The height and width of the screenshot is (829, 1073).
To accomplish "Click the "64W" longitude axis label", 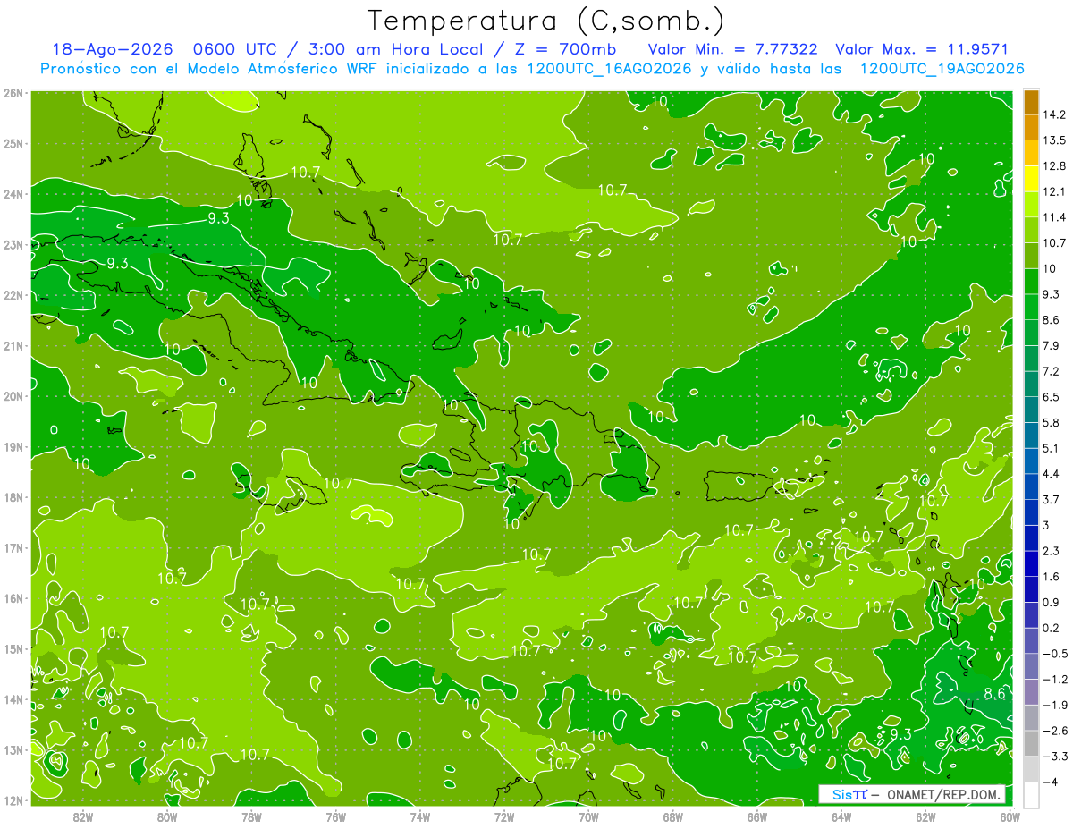I will pyautogui.click(x=841, y=816).
